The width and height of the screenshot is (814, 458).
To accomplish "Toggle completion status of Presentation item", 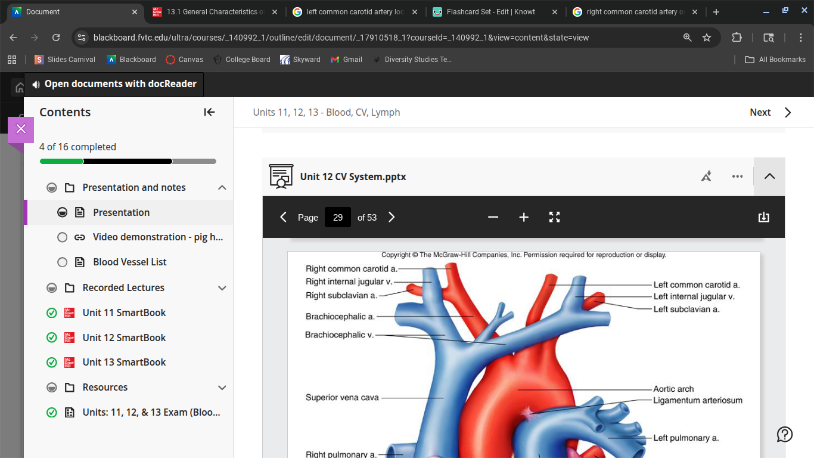I will tap(62, 212).
